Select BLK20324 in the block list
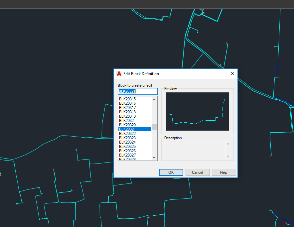Viewport: 294px width, 227px height. tap(135, 142)
